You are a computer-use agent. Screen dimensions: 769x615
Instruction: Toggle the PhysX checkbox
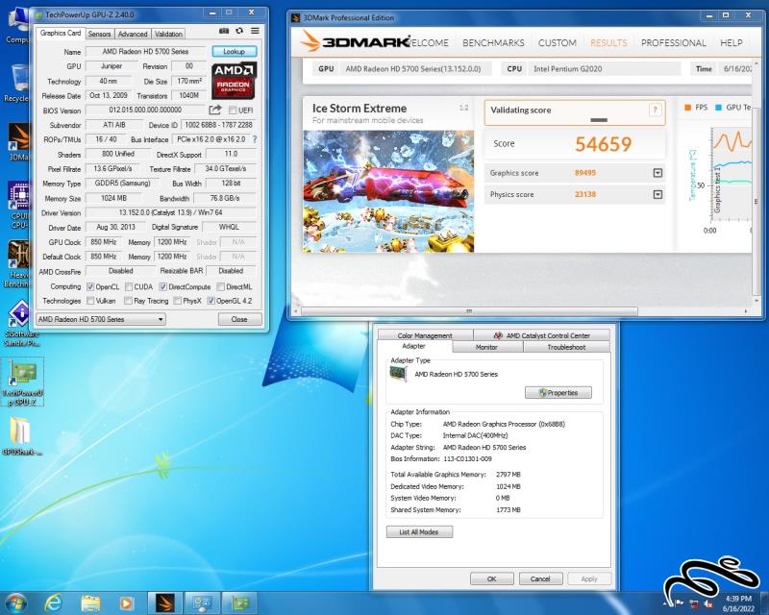178,301
